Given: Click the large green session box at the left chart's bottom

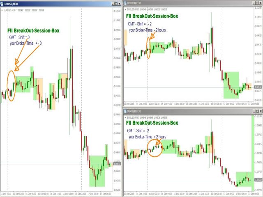Looking at the screenshot, I should tap(97, 171).
